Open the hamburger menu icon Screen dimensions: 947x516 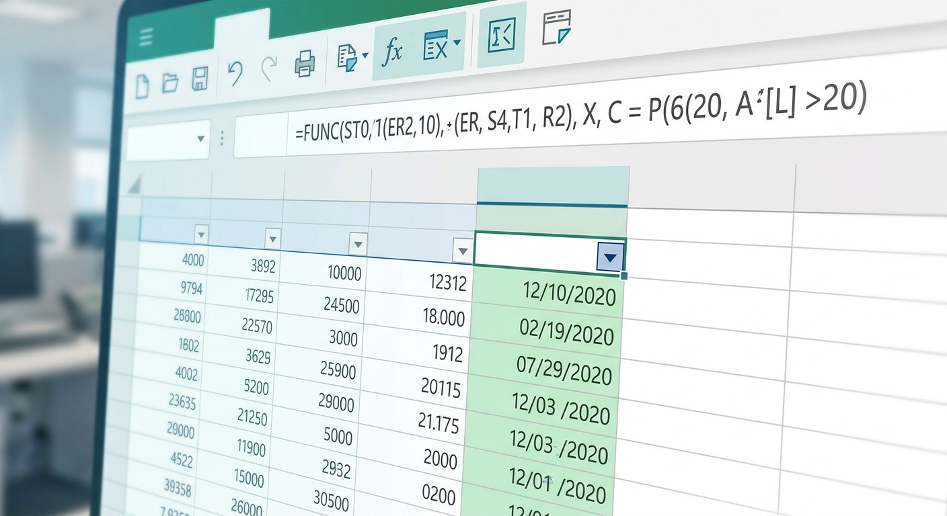[146, 37]
